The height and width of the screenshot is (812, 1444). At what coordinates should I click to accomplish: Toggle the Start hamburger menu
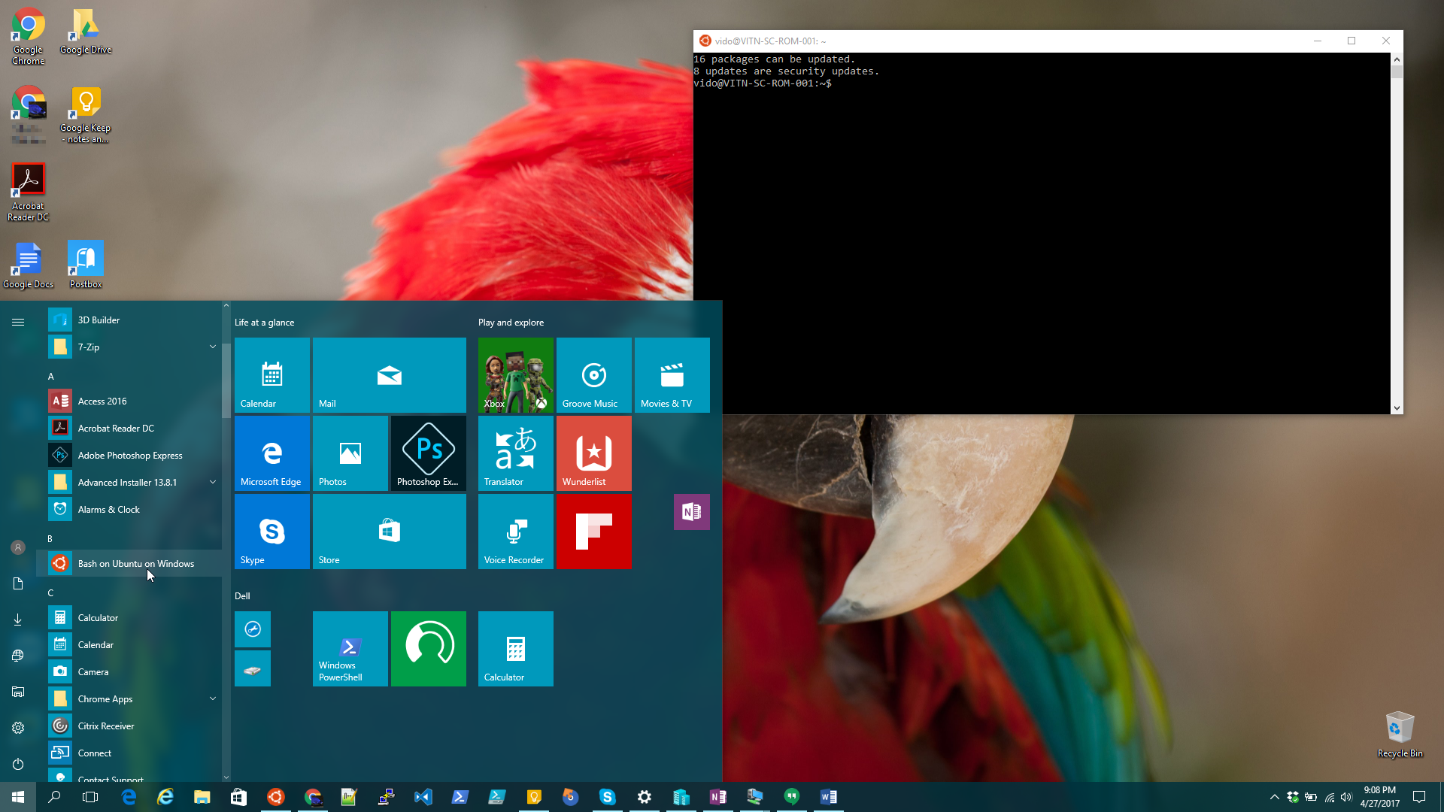pyautogui.click(x=18, y=322)
